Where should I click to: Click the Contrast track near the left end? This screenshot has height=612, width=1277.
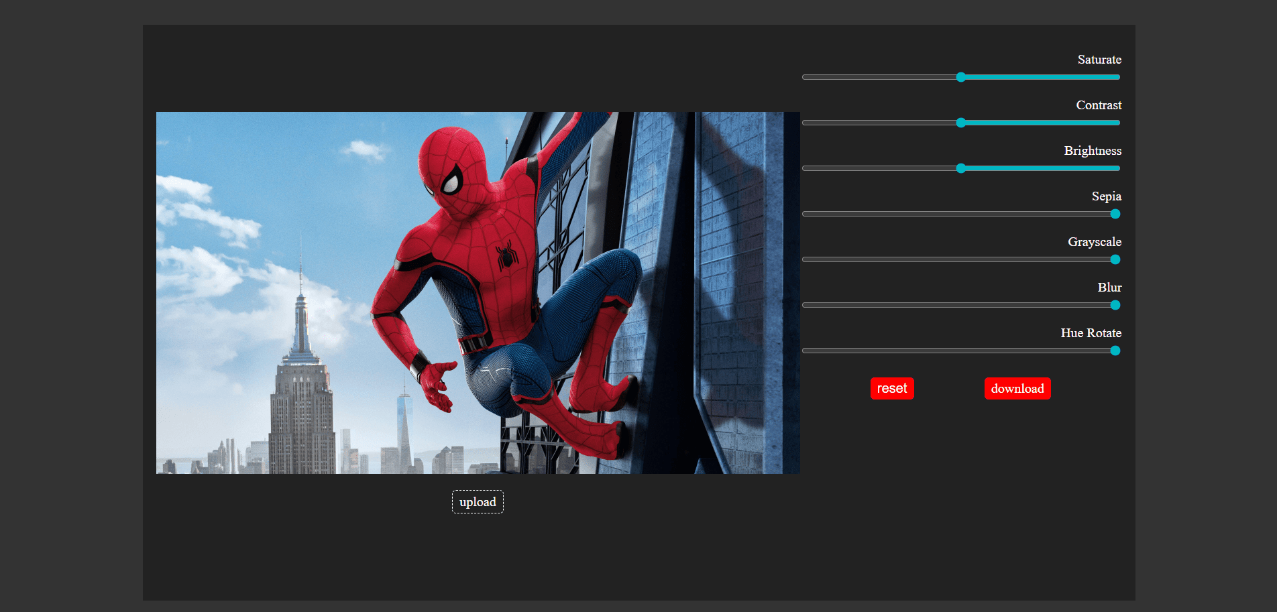(825, 123)
